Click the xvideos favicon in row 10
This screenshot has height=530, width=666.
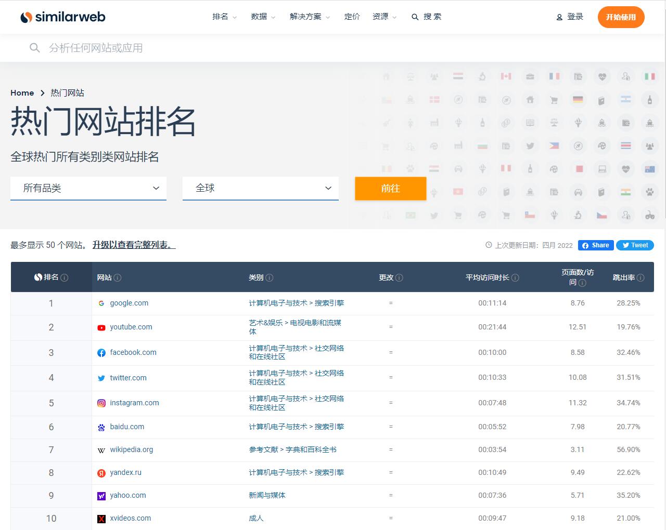coord(101,519)
